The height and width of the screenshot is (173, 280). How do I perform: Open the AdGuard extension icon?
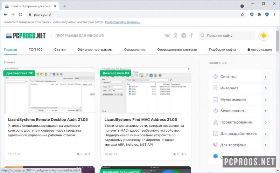(x=252, y=14)
